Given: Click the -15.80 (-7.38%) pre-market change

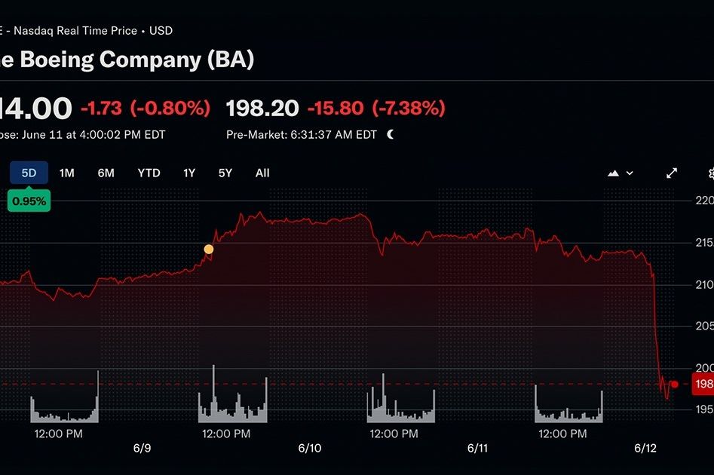Looking at the screenshot, I should click(376, 109).
